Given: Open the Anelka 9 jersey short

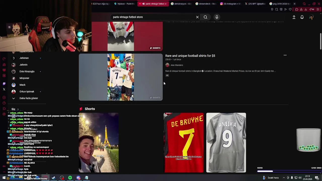Looking at the screenshot, I should pos(226,143).
